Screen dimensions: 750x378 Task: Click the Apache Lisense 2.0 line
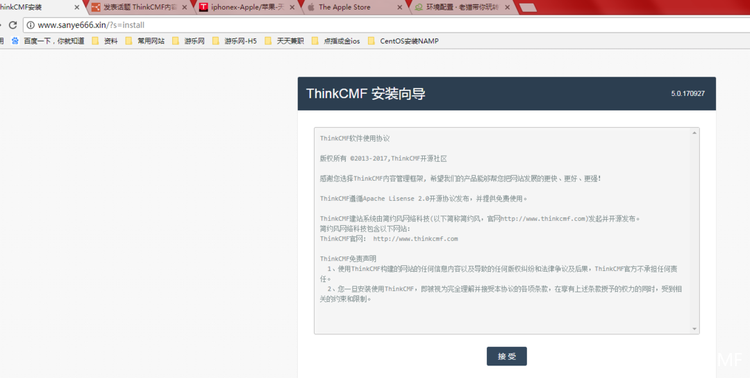pyautogui.click(x=424, y=198)
